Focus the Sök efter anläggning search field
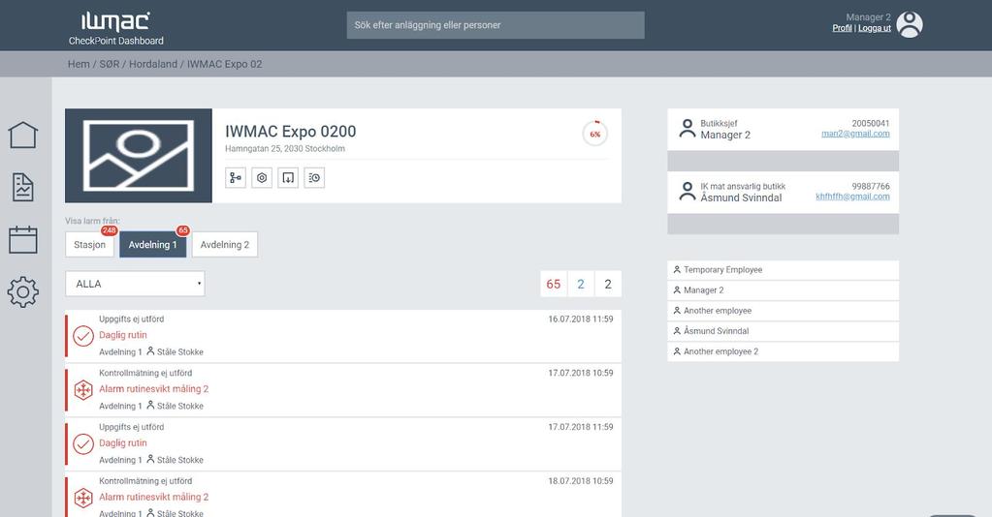 pyautogui.click(x=496, y=25)
